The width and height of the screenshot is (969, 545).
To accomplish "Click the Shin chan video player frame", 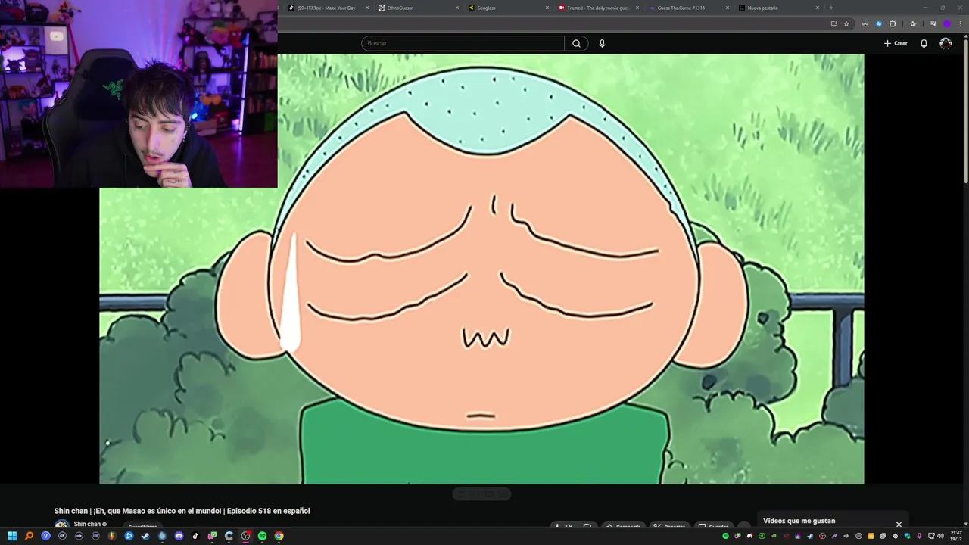I will 481,269.
